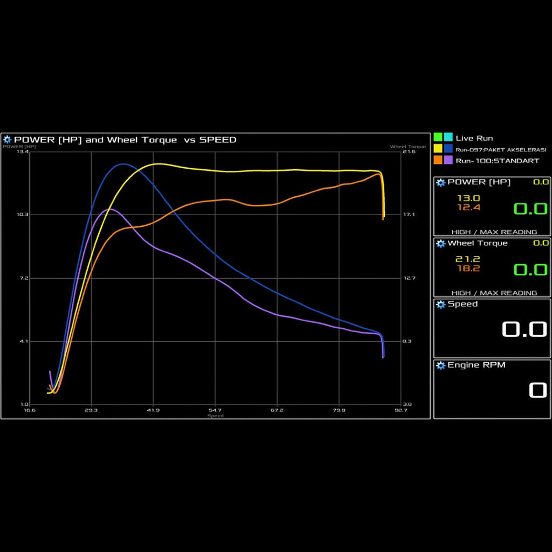Click the Speed gauge gear icon
The height and width of the screenshot is (552, 552).
coord(440,304)
